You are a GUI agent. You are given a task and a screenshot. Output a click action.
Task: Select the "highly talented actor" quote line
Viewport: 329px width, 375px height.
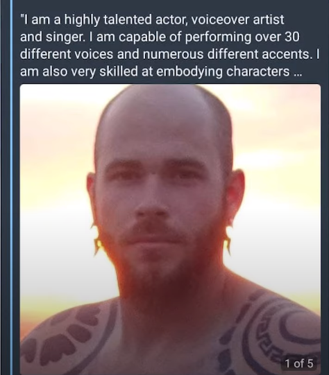coord(152,19)
